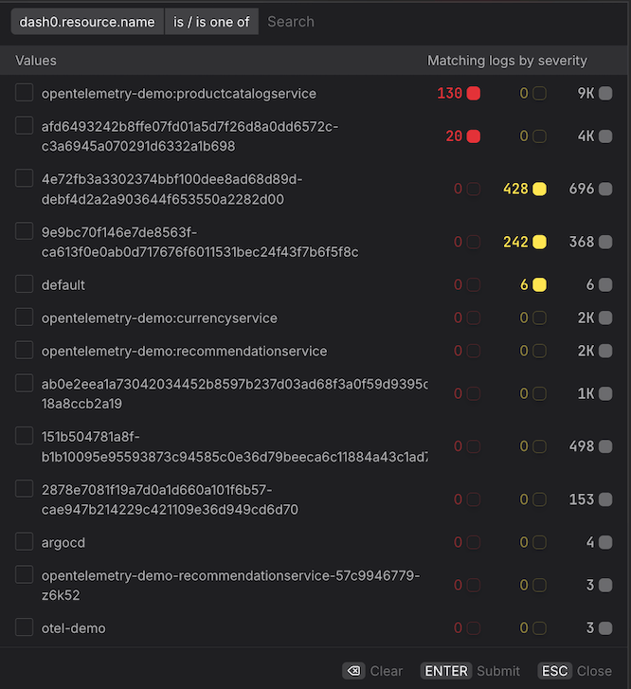
Task: Click empty error square in argocd row
Action: click(474, 542)
